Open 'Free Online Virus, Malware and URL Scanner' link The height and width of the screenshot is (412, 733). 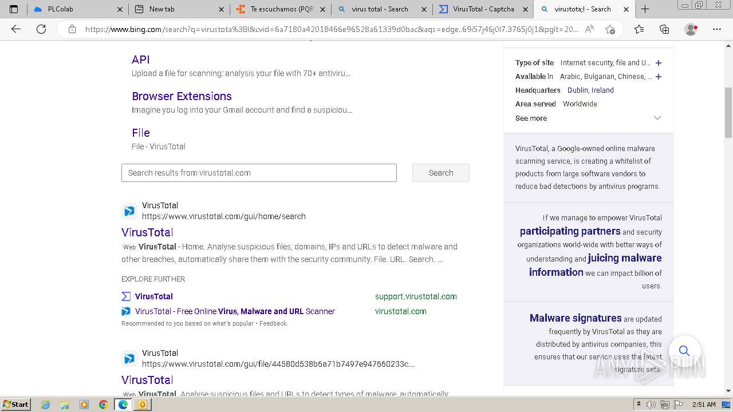(x=235, y=311)
